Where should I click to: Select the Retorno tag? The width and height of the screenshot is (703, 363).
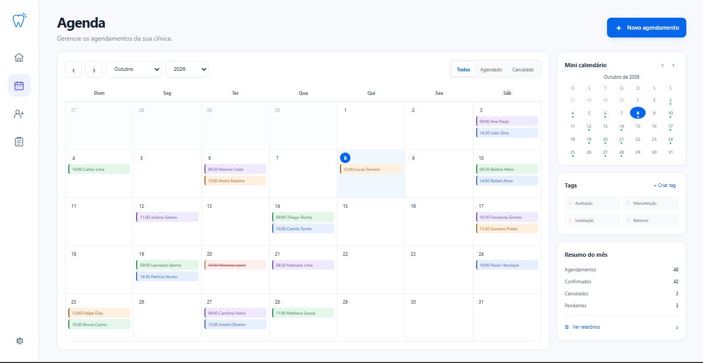click(x=651, y=220)
